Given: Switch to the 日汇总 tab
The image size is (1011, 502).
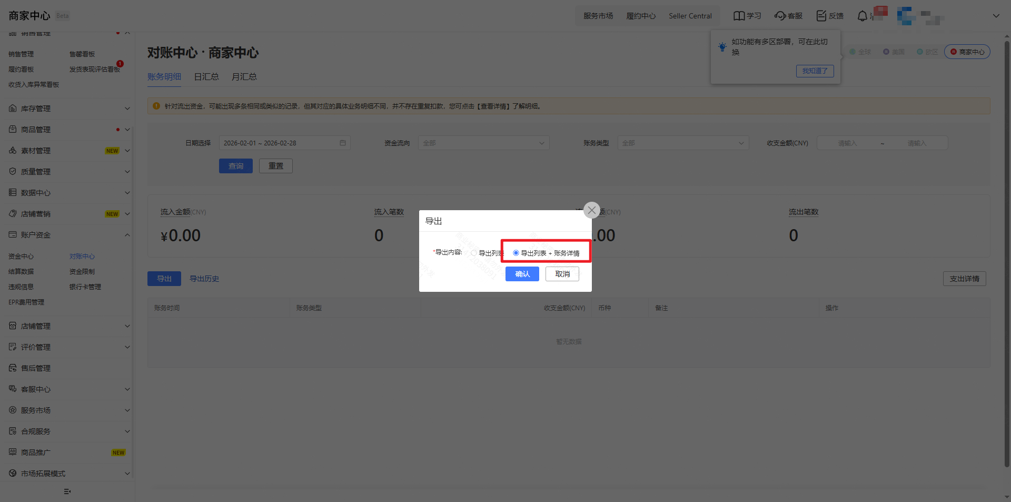Looking at the screenshot, I should tap(206, 77).
